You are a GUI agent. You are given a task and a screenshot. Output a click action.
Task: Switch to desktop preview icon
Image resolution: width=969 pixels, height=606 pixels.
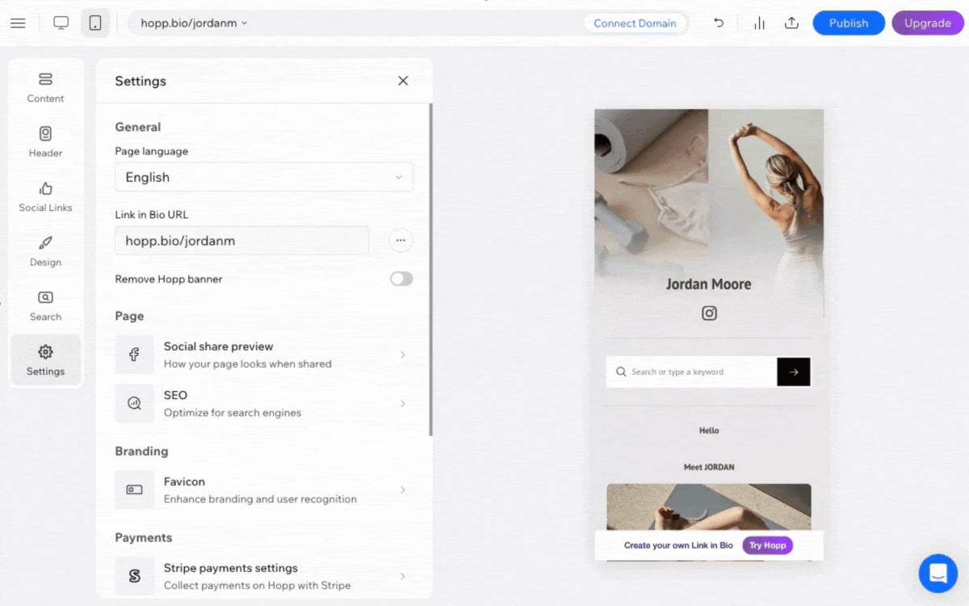(x=61, y=23)
